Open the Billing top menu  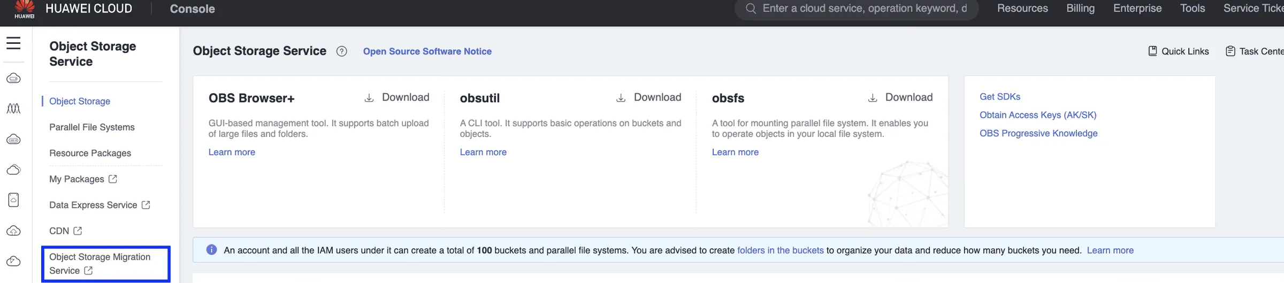[x=1080, y=9]
